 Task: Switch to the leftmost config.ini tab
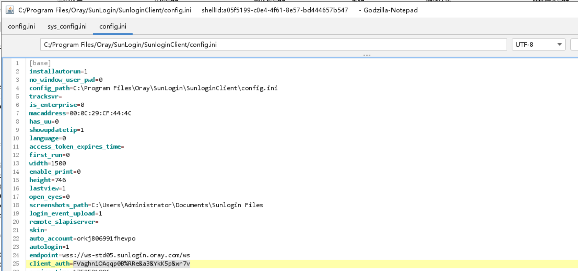22,26
